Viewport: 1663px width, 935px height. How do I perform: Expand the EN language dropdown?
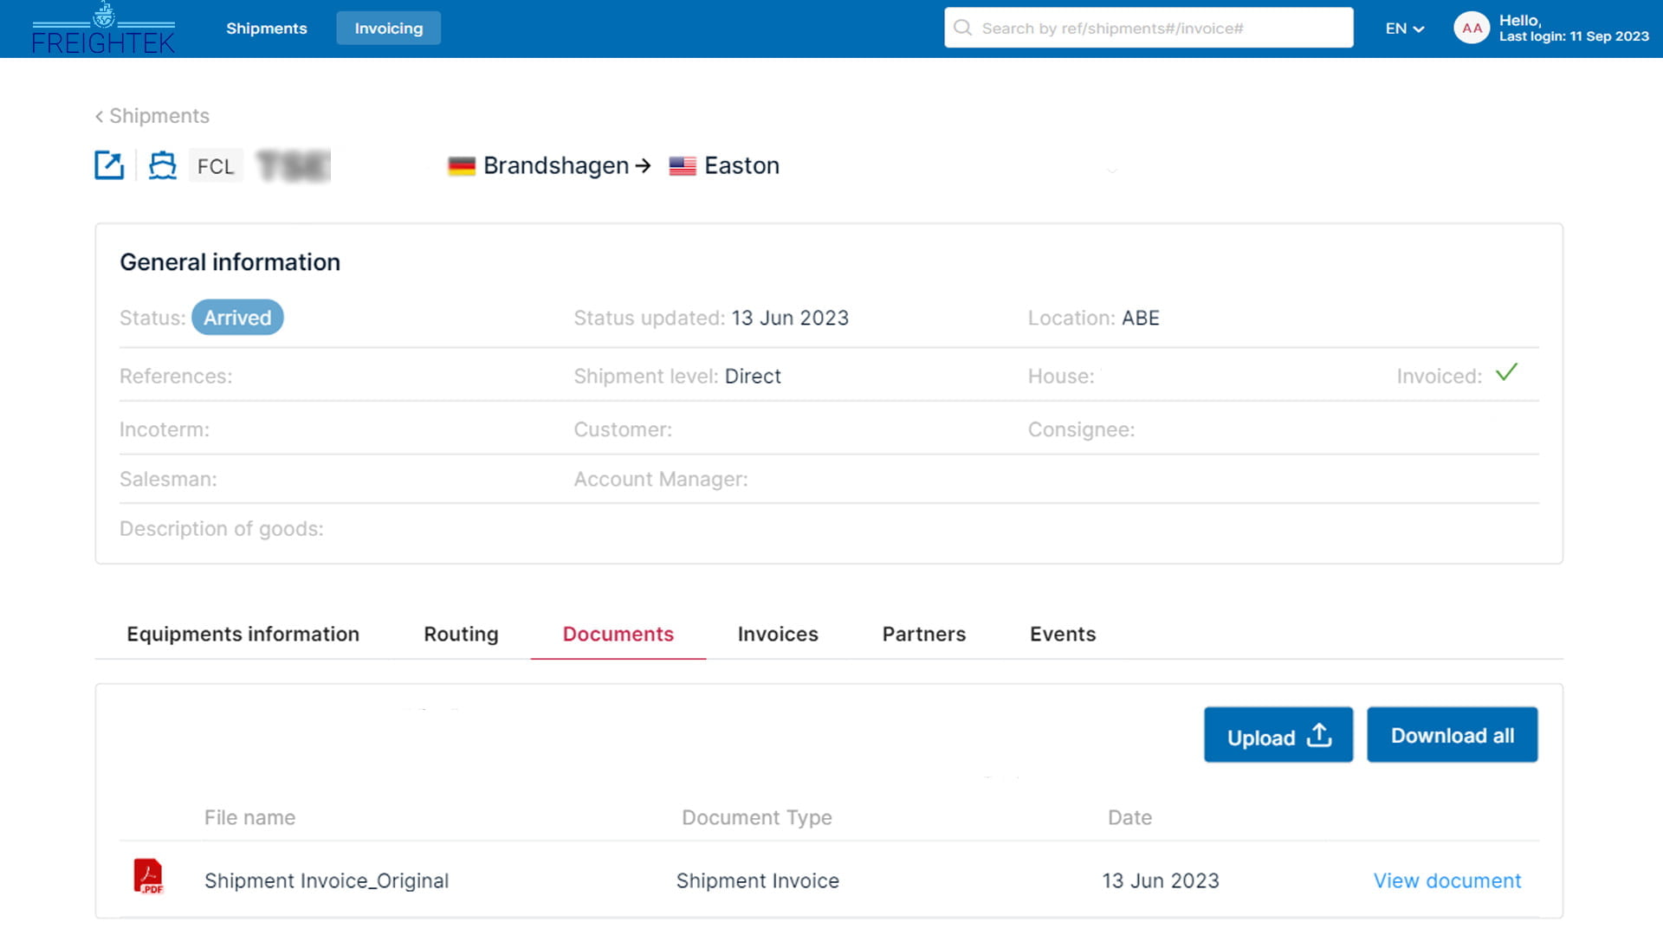[x=1404, y=29]
